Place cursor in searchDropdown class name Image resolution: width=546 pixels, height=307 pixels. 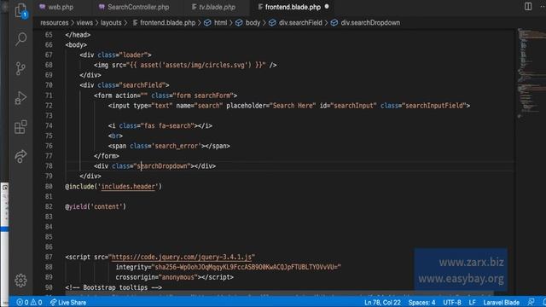coord(162,166)
